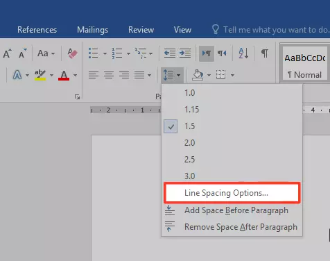
Task: Click the Shading paint bucket icon
Action: (198, 75)
